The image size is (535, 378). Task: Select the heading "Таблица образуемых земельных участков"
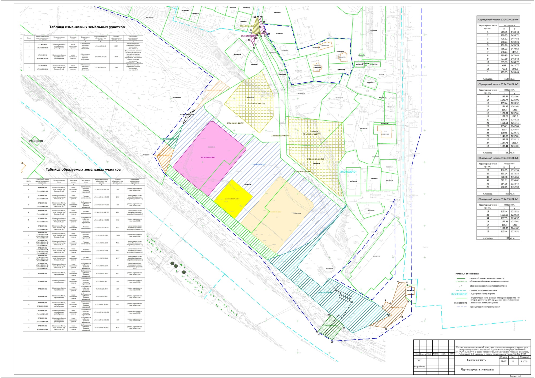point(83,169)
